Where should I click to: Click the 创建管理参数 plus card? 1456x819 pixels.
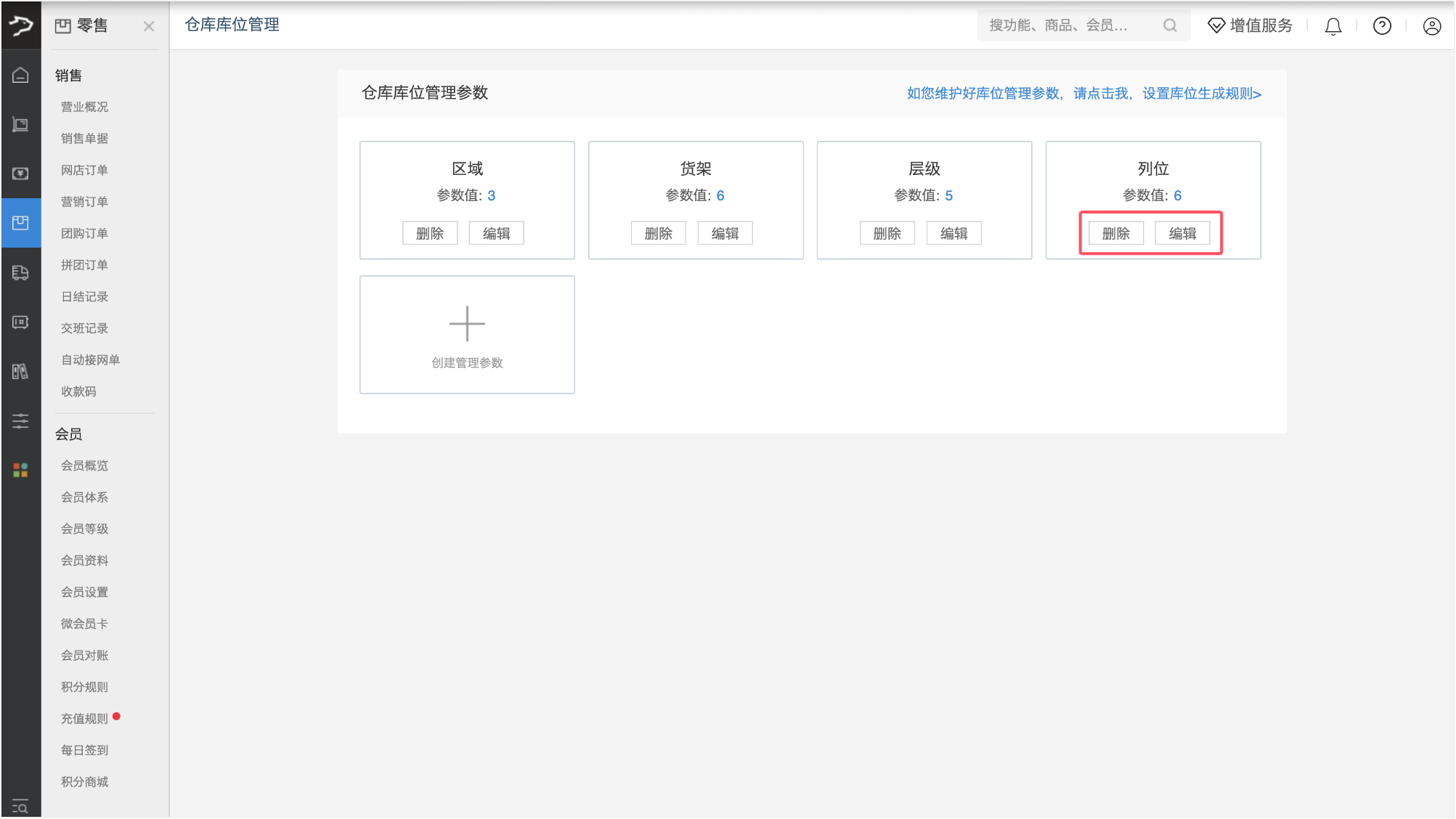[x=467, y=334]
